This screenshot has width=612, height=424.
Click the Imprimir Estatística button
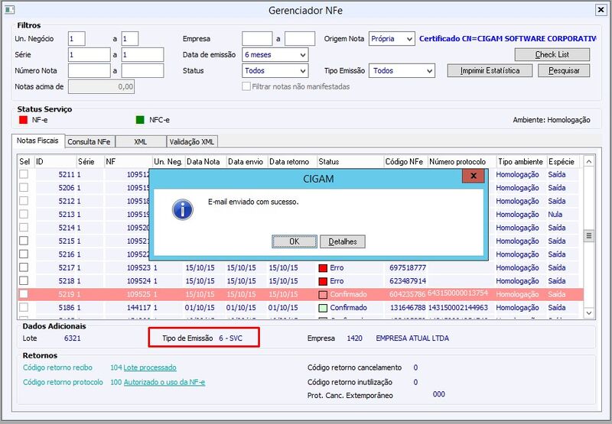click(x=490, y=70)
